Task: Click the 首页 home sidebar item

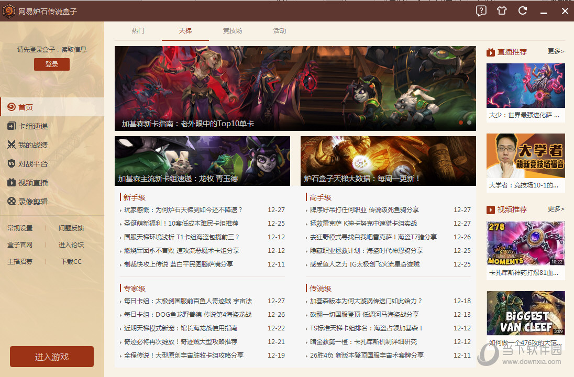Action: coord(25,107)
